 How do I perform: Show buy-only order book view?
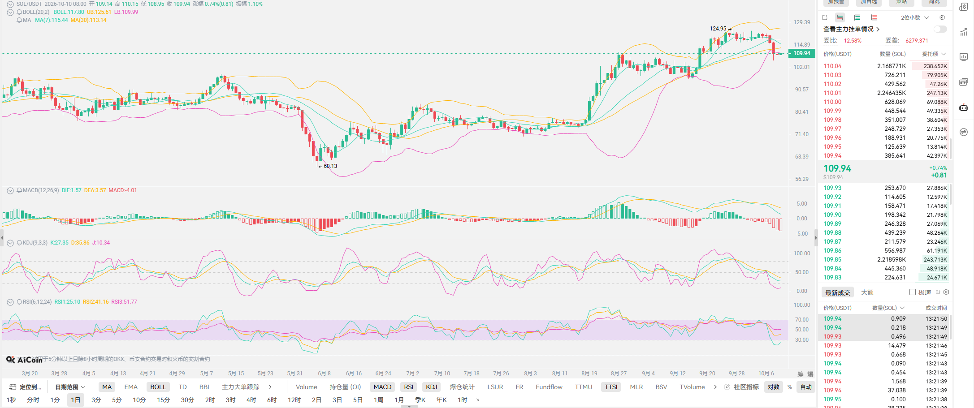pyautogui.click(x=857, y=17)
